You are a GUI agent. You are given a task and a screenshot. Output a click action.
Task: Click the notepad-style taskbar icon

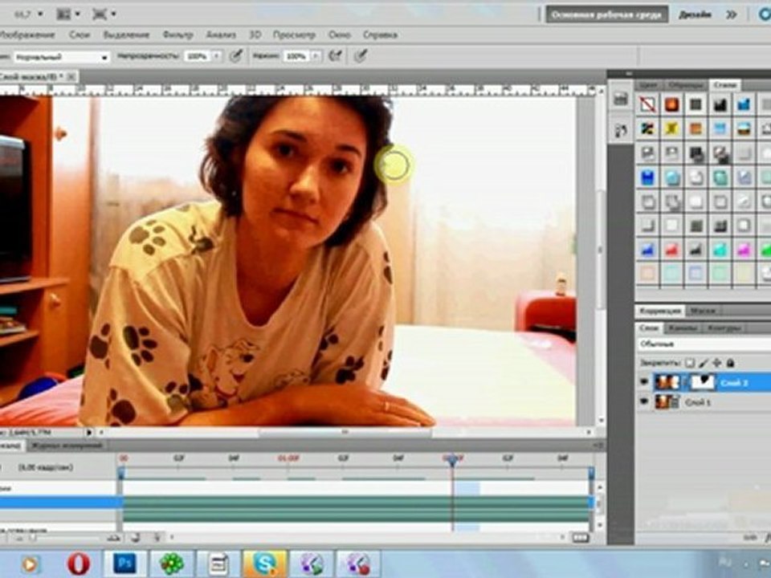click(218, 564)
